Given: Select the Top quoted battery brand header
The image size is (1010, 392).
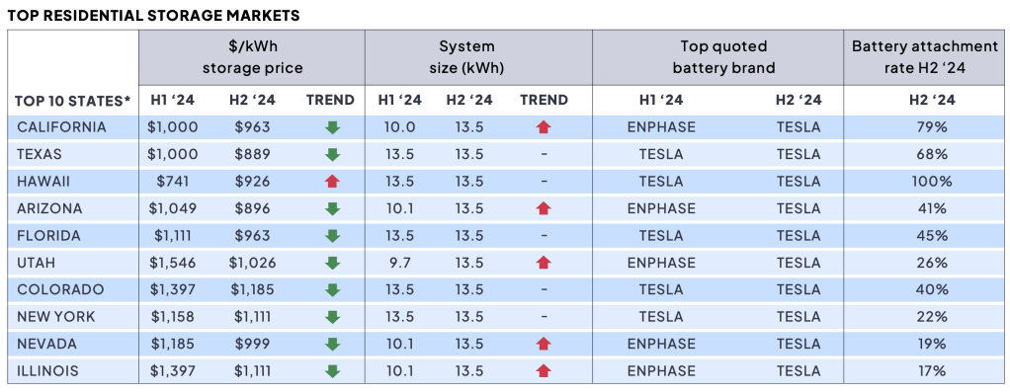Looking at the screenshot, I should pyautogui.click(x=724, y=57).
